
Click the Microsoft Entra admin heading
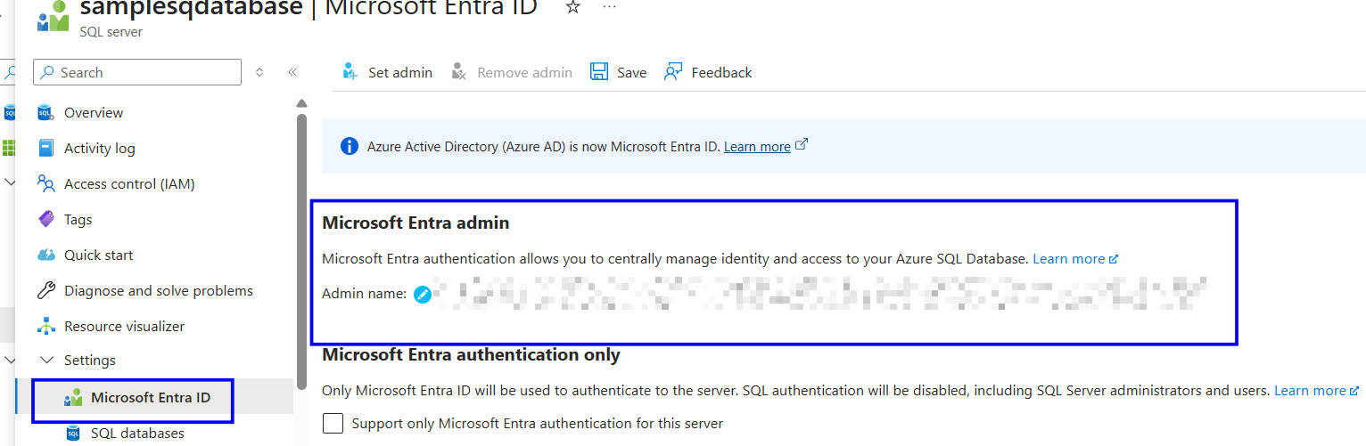416,223
